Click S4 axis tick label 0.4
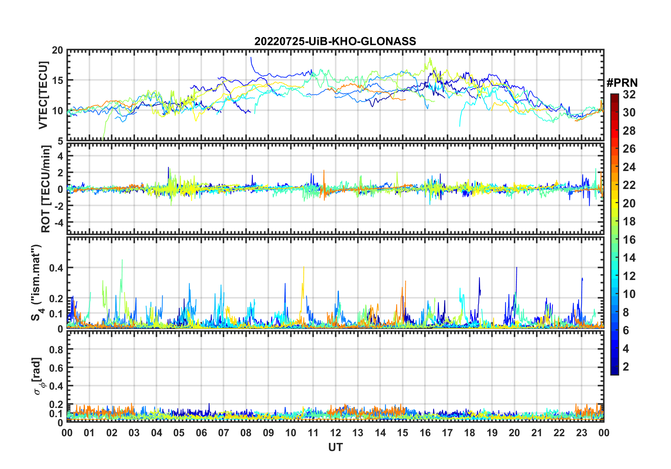Image resolution: width=671 pixels, height=469 pixels. pos(56,268)
